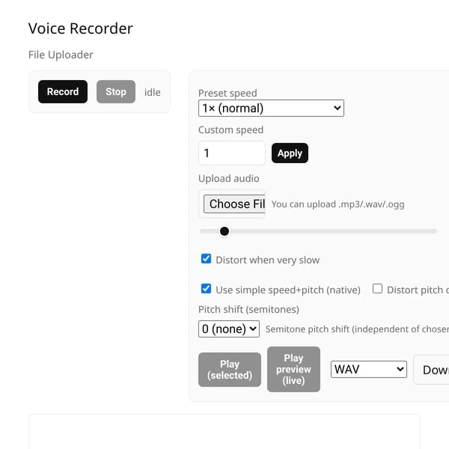This screenshot has width=449, height=449.
Task: Open the WAV format dropdown
Action: click(368, 370)
